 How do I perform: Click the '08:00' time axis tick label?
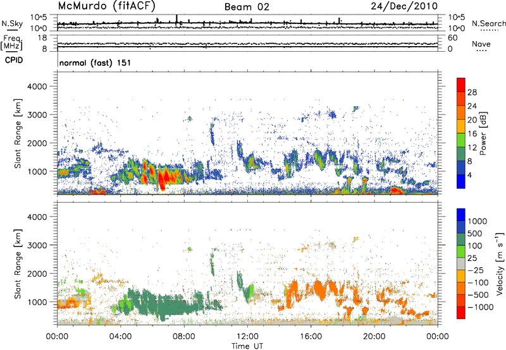(183, 337)
